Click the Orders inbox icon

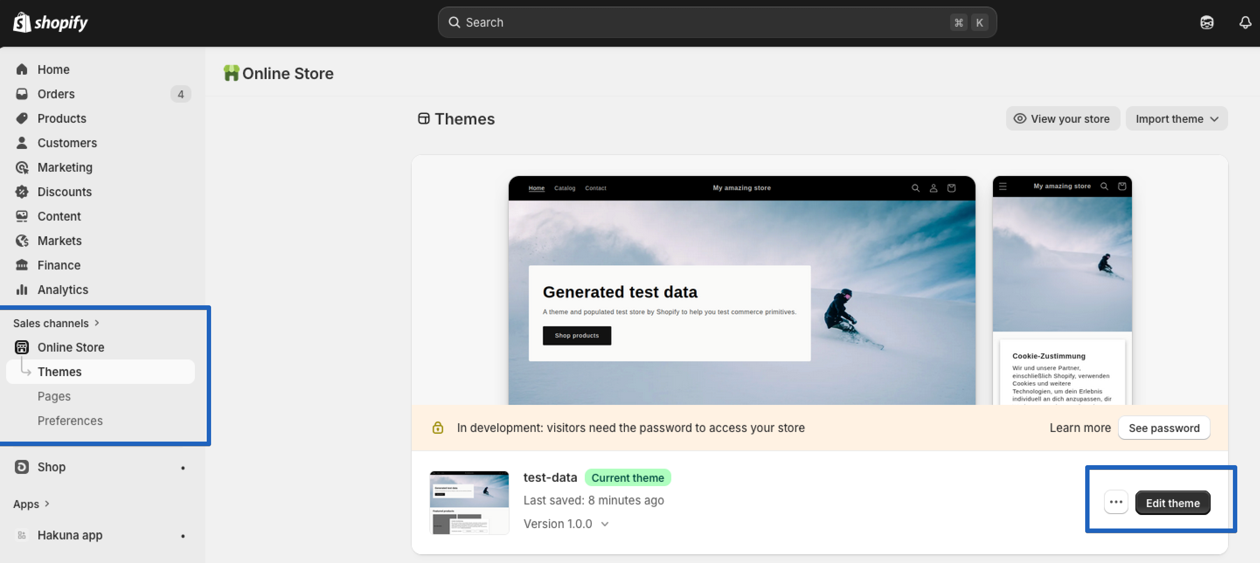coord(21,94)
